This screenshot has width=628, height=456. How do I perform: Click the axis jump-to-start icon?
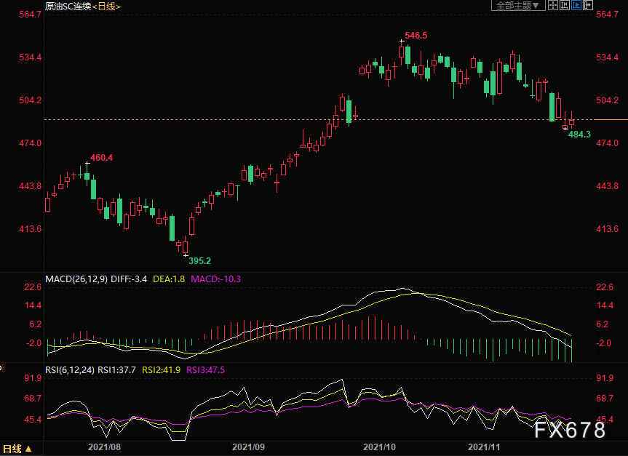[565, 5]
